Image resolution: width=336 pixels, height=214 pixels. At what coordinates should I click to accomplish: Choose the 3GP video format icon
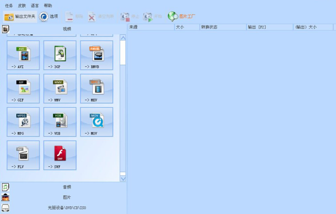60,55
